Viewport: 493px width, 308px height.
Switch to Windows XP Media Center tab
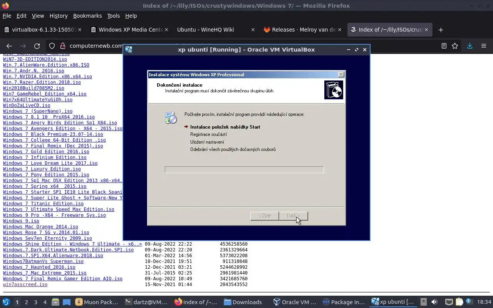click(x=129, y=30)
